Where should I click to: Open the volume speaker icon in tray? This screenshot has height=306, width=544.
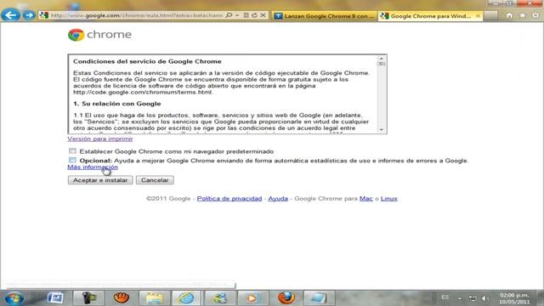coord(485,298)
